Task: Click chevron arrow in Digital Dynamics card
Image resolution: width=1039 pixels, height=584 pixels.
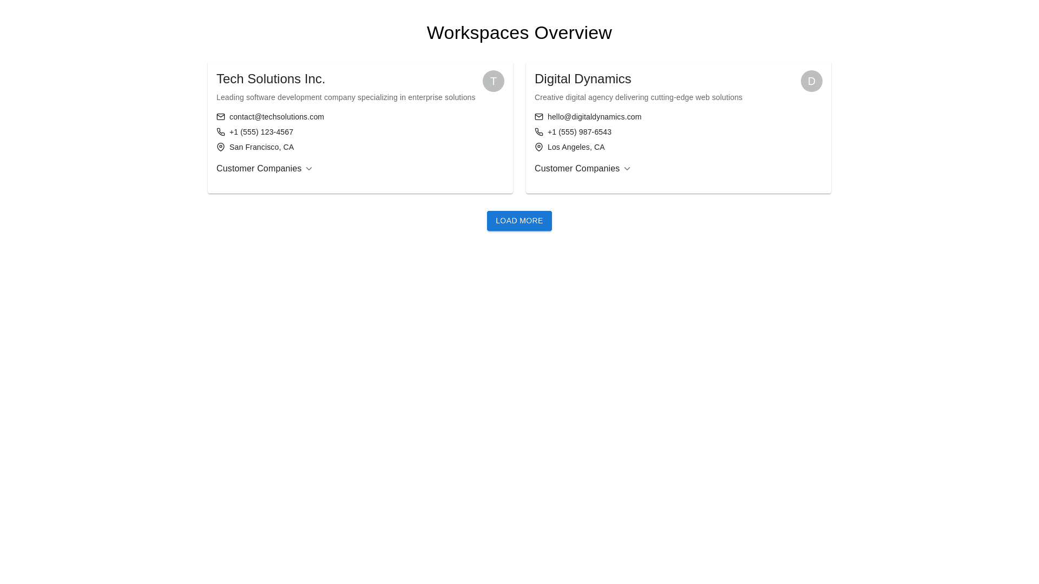Action: pyautogui.click(x=627, y=169)
